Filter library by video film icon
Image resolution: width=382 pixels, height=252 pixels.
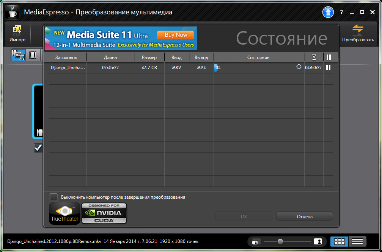[x=33, y=55]
